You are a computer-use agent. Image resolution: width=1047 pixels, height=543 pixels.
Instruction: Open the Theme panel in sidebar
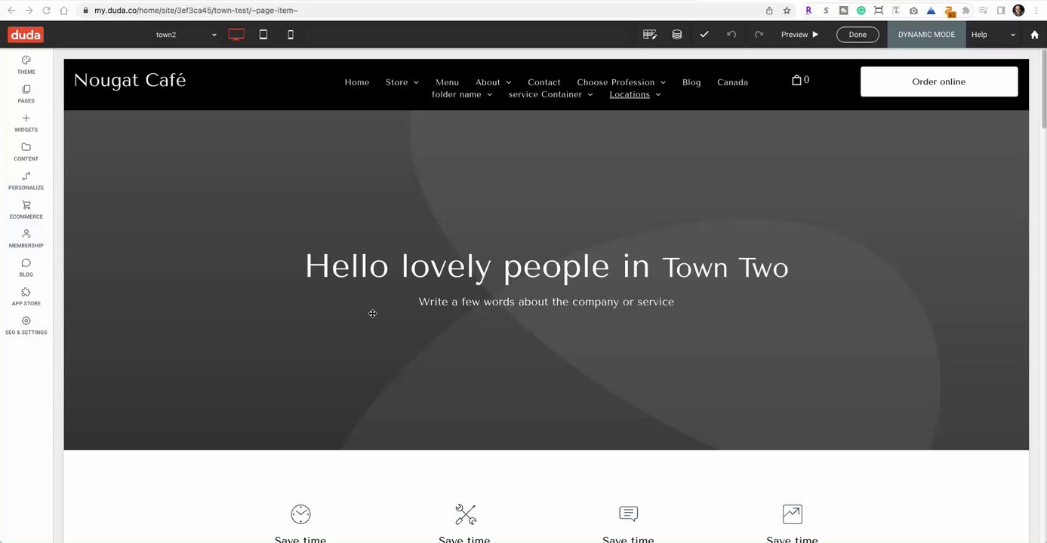point(26,65)
